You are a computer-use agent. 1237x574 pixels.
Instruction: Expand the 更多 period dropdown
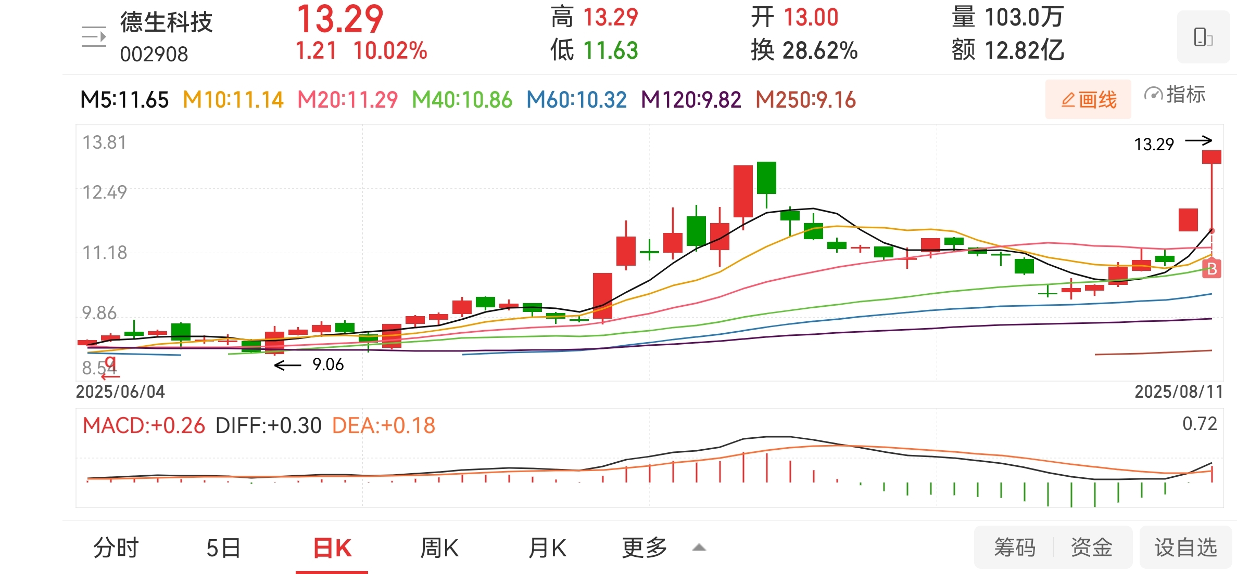(645, 547)
